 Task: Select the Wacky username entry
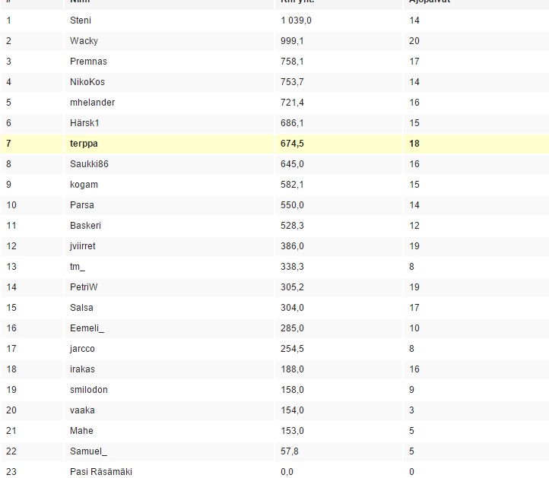(83, 41)
